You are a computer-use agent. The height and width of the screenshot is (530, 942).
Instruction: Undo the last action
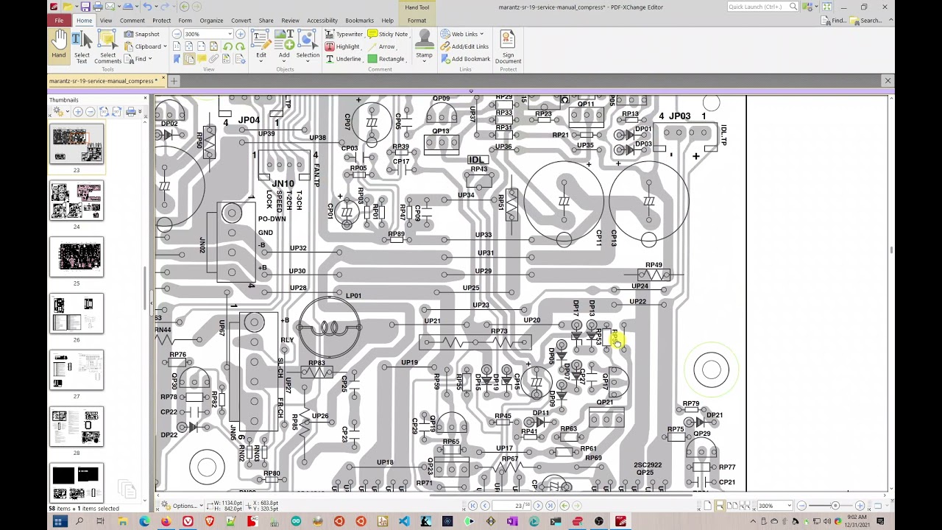147,7
